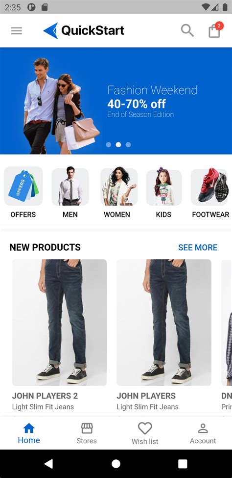Open the Footwear category icon
The image size is (232, 478).
(x=210, y=186)
